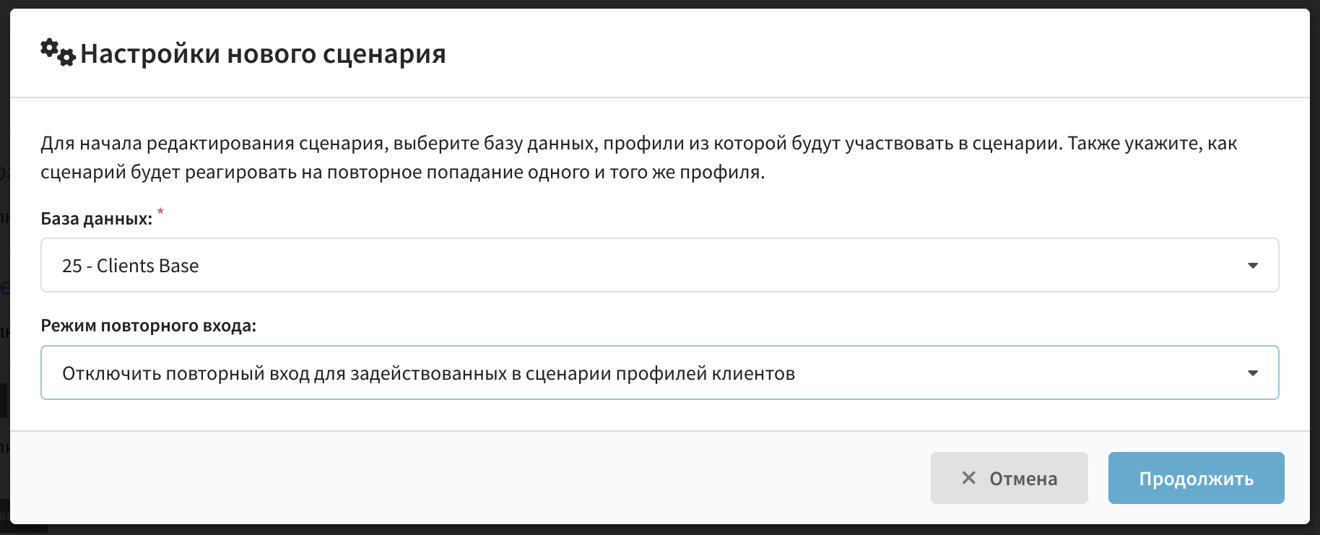Click the X icon inside Отмена button
The width and height of the screenshot is (1320, 535).
pos(969,478)
